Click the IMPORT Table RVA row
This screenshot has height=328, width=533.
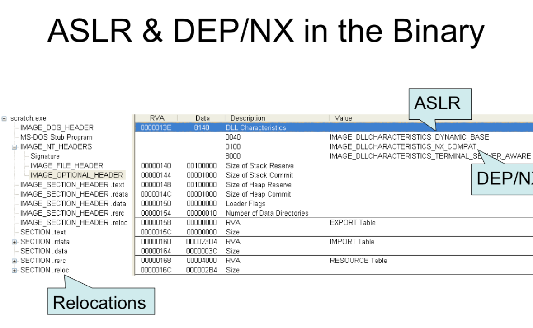pyautogui.click(x=233, y=242)
